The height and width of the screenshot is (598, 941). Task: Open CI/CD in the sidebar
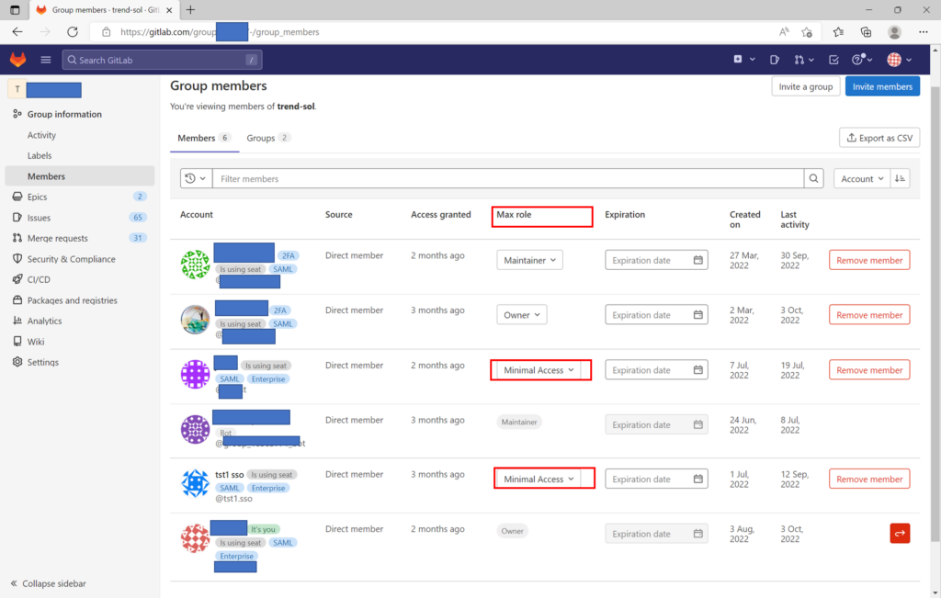[x=39, y=279]
